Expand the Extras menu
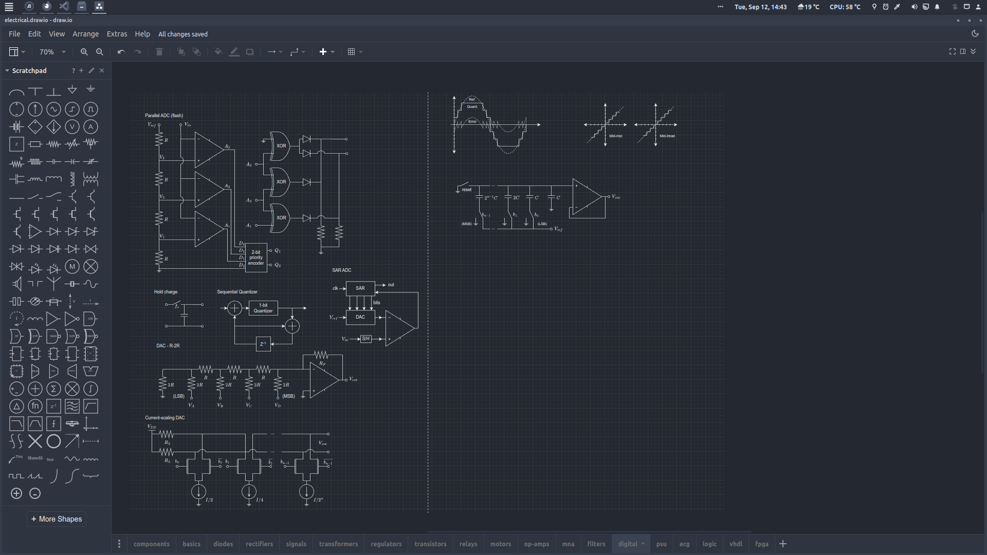This screenshot has width=987, height=555. point(116,34)
